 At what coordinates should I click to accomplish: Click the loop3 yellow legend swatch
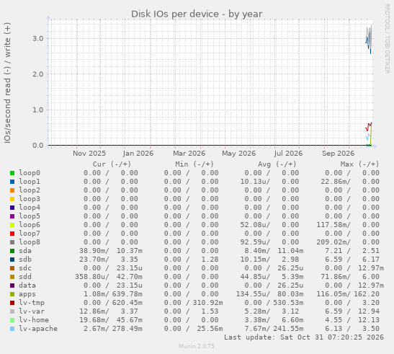pyautogui.click(x=12, y=199)
